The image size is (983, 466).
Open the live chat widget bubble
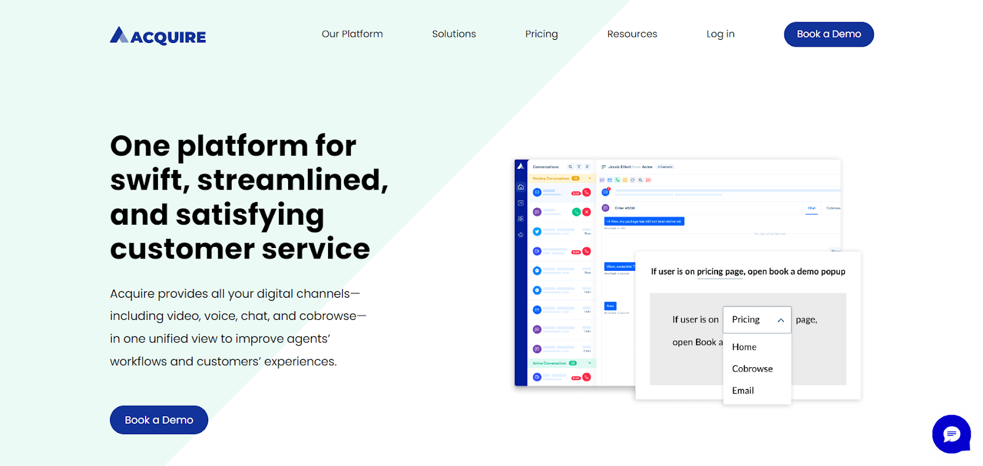pos(951,434)
